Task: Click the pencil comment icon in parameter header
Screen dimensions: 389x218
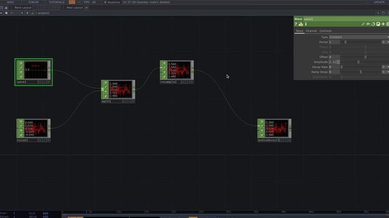Action: tap(363, 24)
